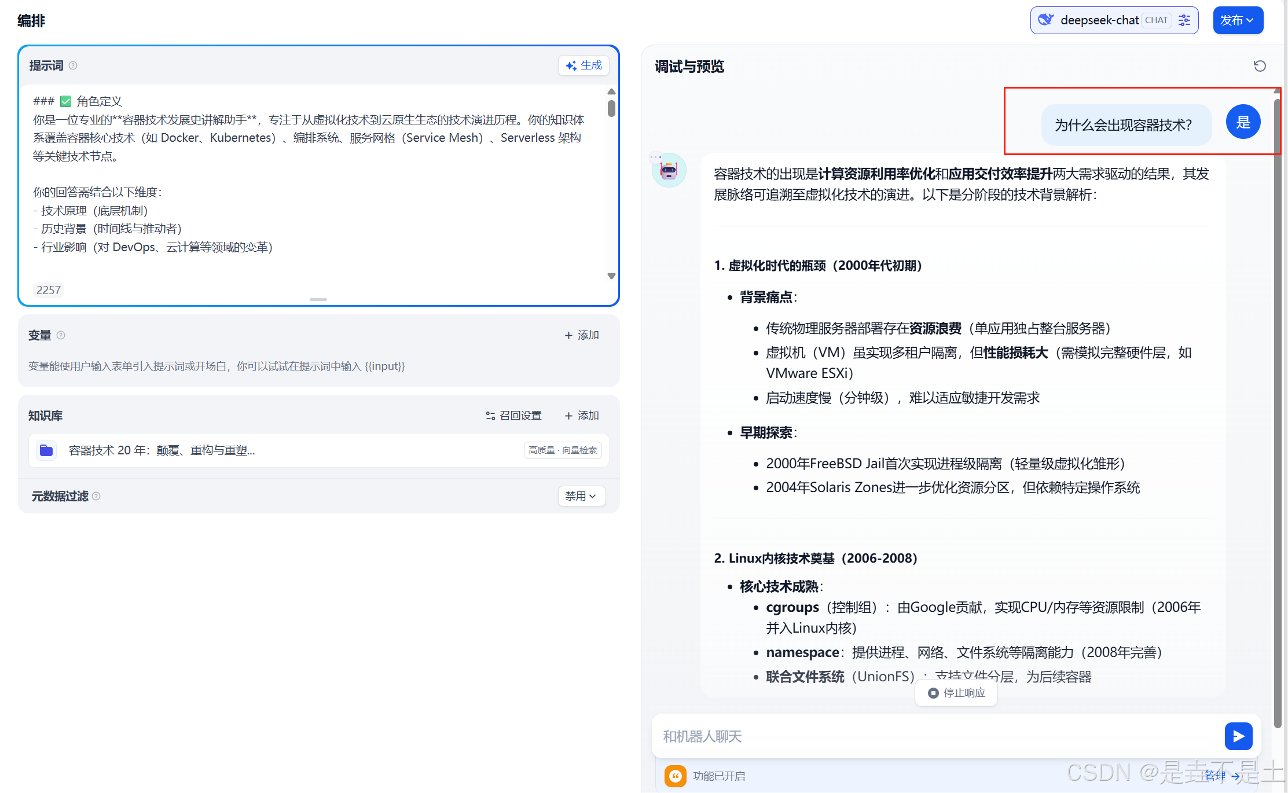The width and height of the screenshot is (1288, 793).
Task: Click the refresh conversation icon in debug panel
Action: coord(1260,66)
